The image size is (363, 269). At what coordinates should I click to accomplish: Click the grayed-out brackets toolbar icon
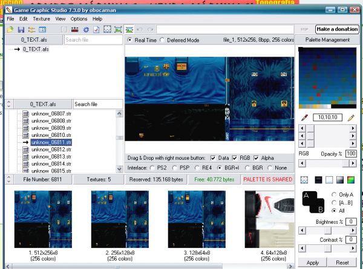point(64,30)
